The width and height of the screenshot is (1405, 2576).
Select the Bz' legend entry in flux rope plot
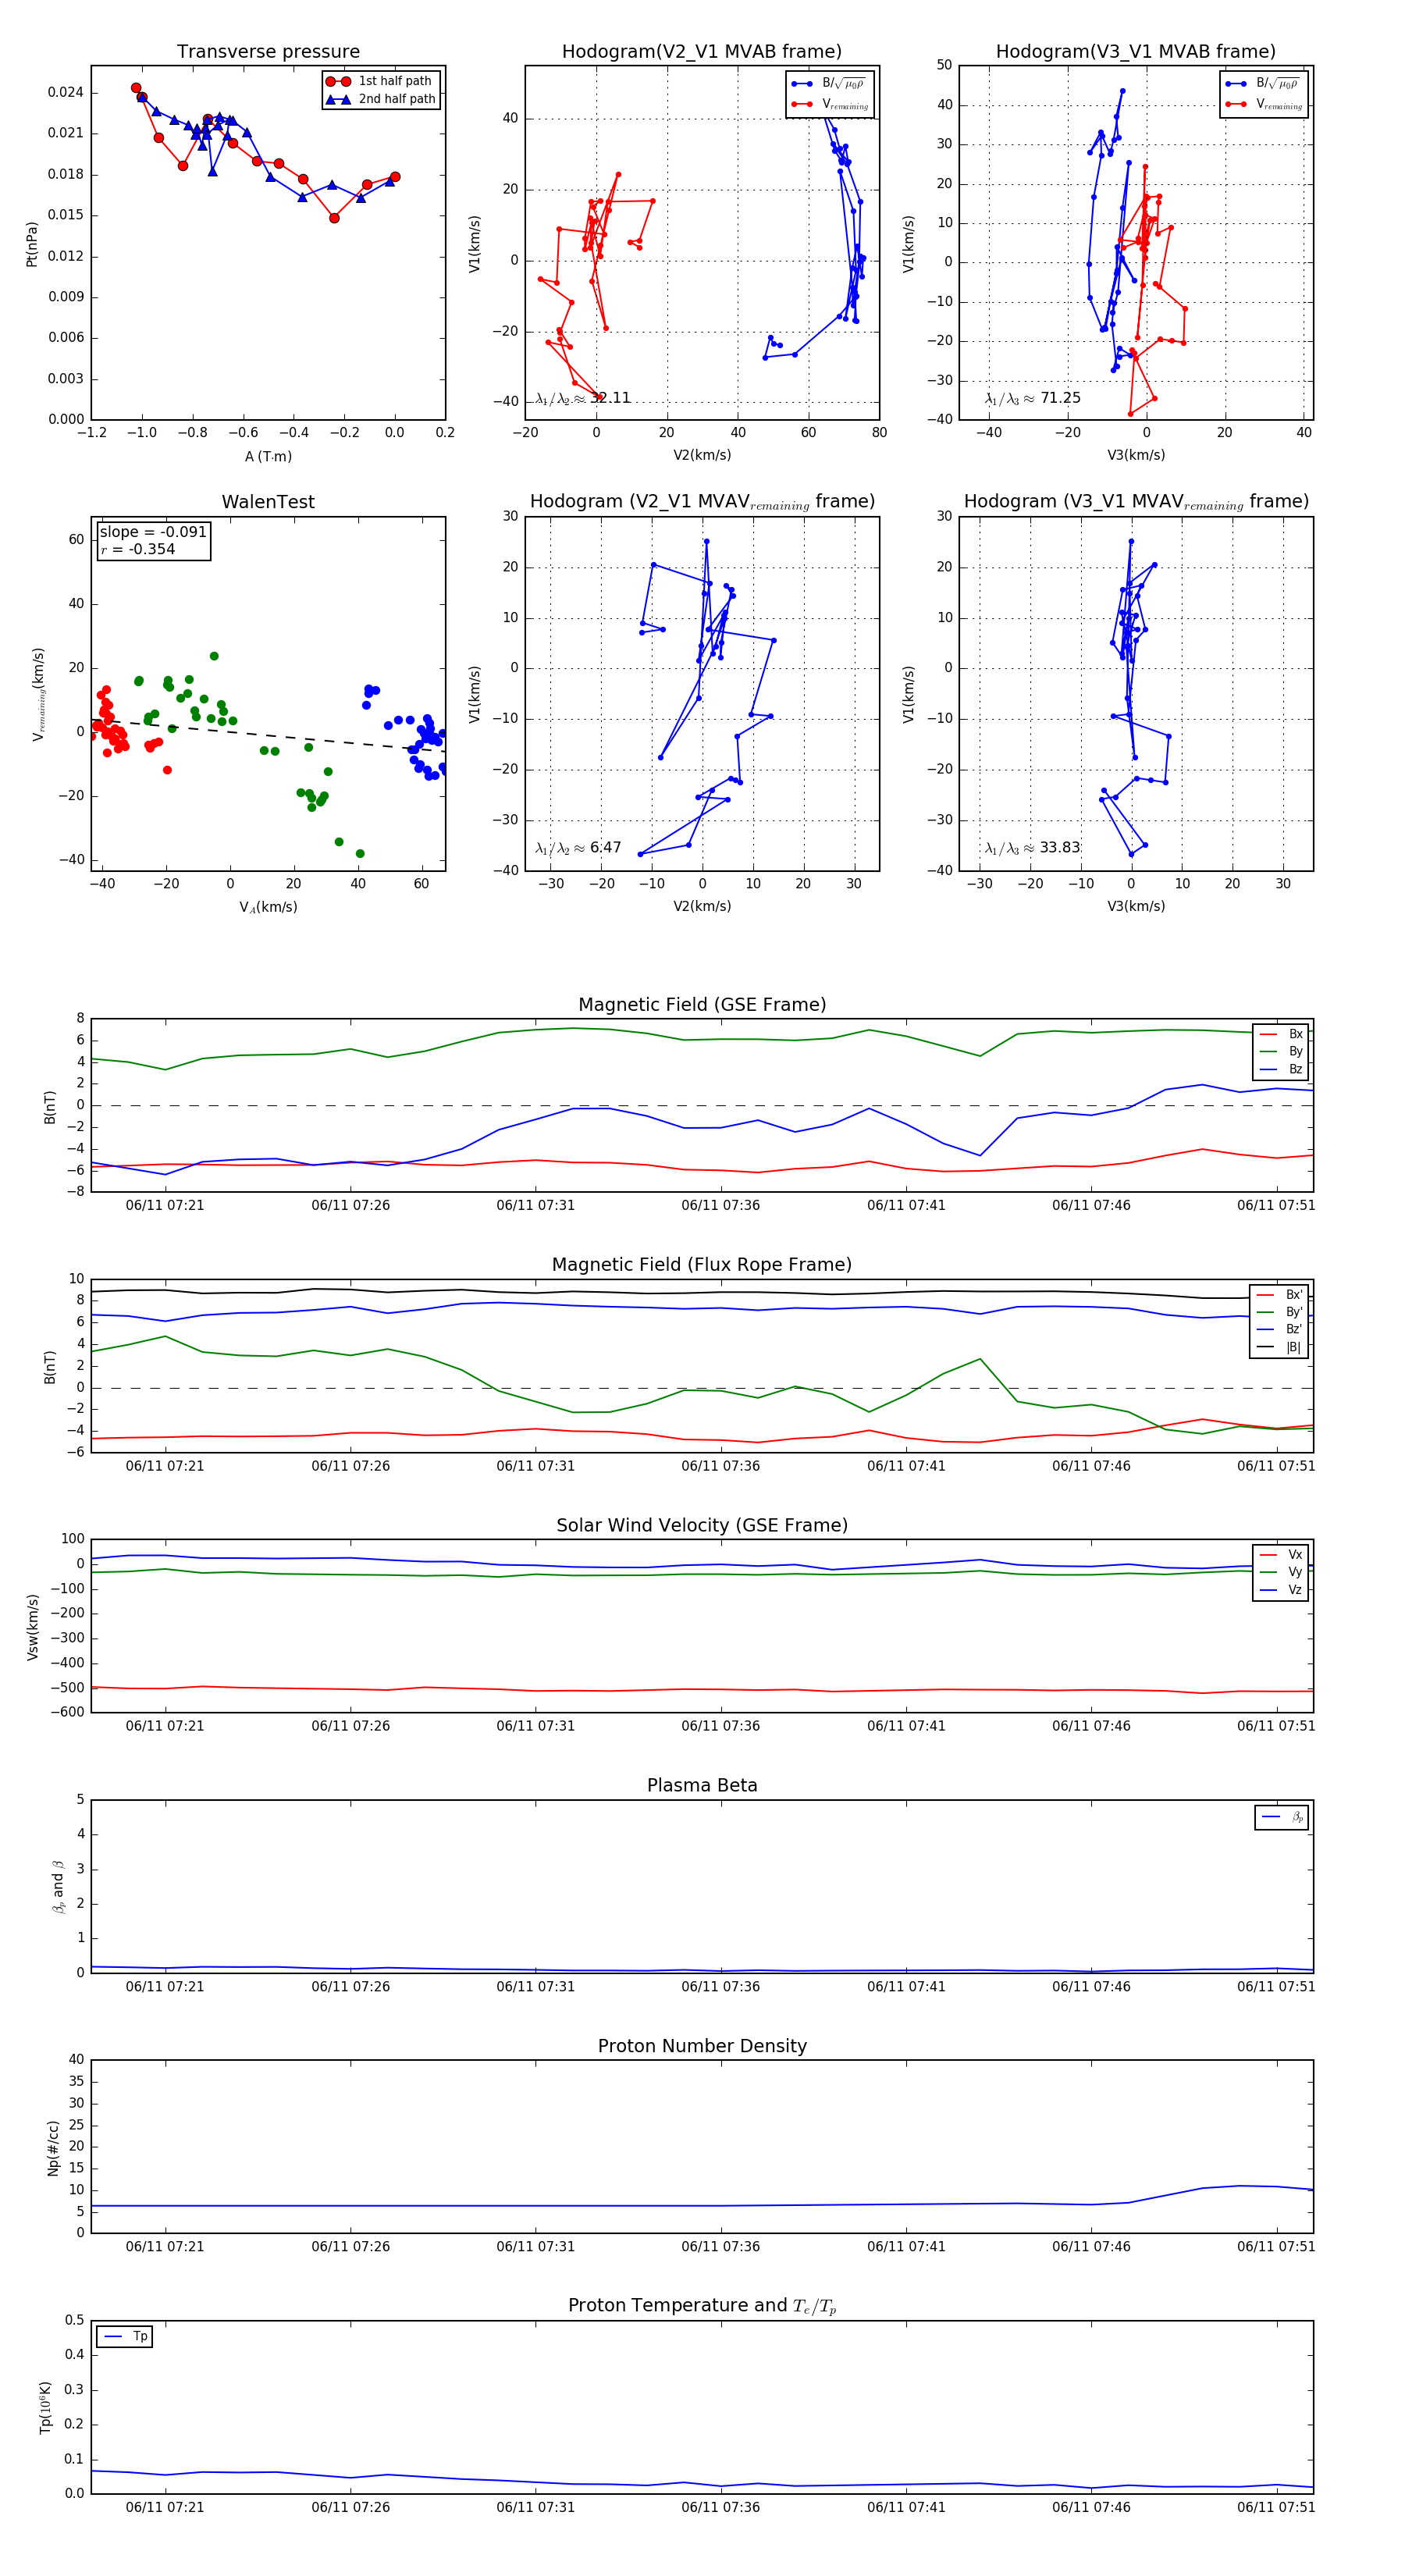click(x=1279, y=1329)
